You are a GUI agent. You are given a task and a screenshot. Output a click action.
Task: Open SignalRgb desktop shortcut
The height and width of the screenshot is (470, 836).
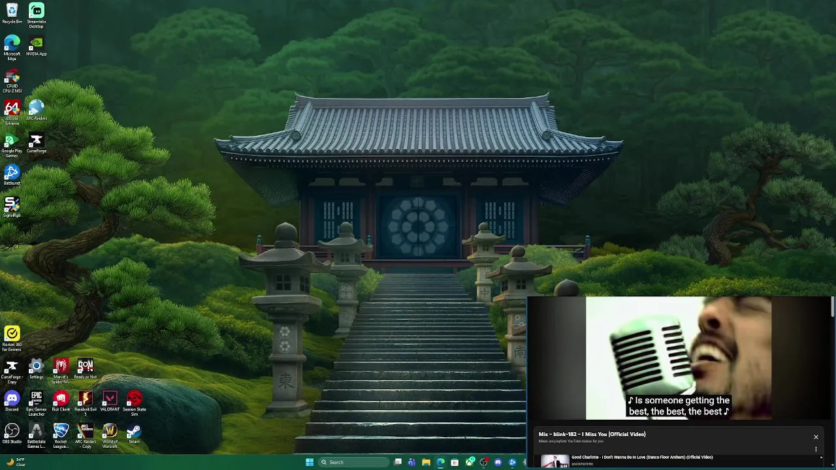click(12, 208)
